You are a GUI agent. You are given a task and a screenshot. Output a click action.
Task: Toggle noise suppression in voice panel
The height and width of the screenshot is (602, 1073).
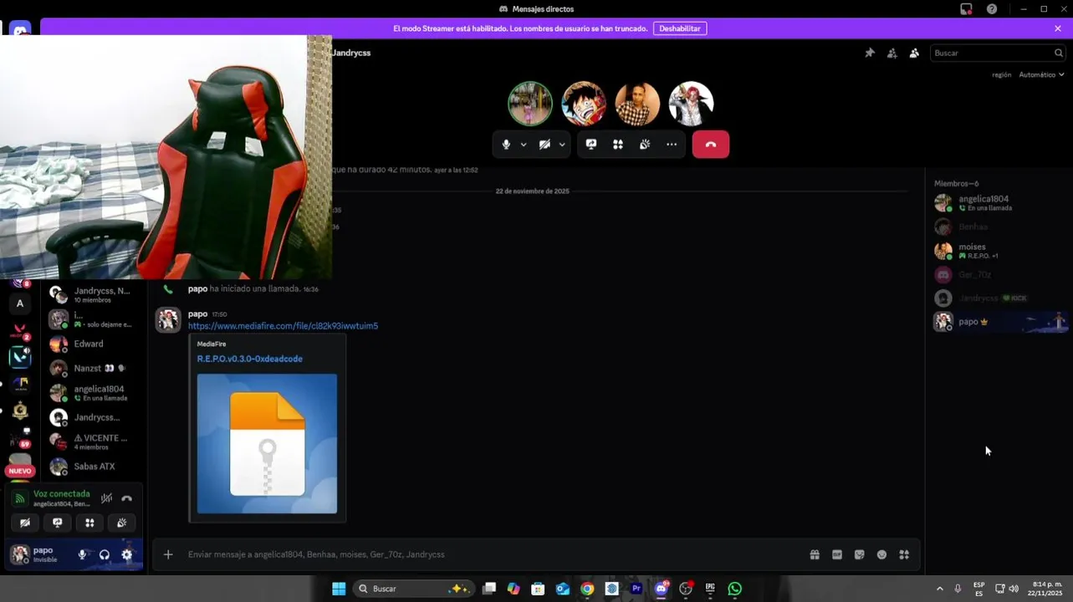click(x=106, y=498)
